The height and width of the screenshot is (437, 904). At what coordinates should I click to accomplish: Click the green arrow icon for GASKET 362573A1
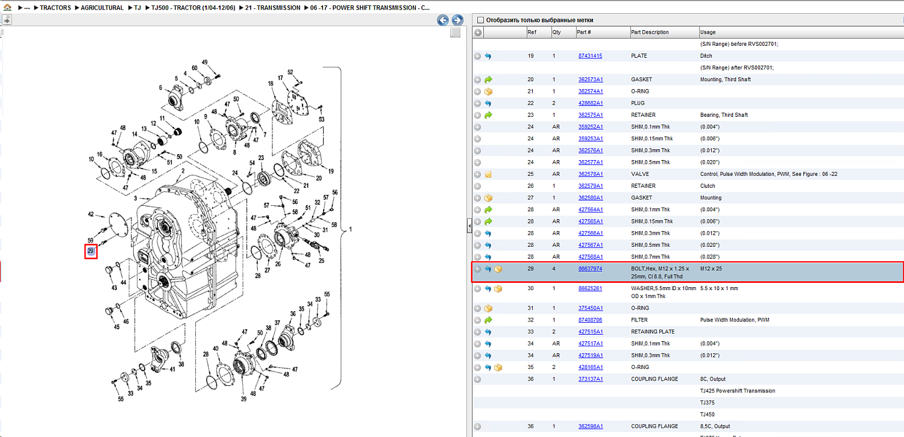pyautogui.click(x=488, y=79)
